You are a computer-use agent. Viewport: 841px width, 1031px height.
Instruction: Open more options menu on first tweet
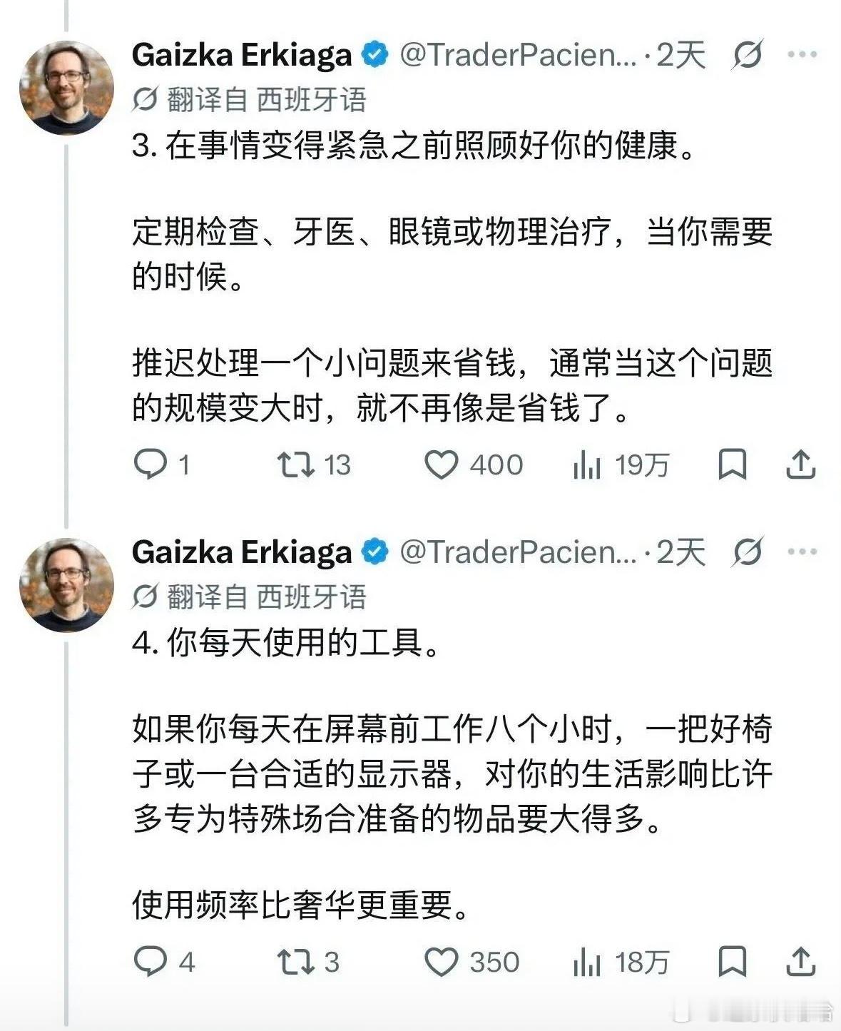point(802,54)
